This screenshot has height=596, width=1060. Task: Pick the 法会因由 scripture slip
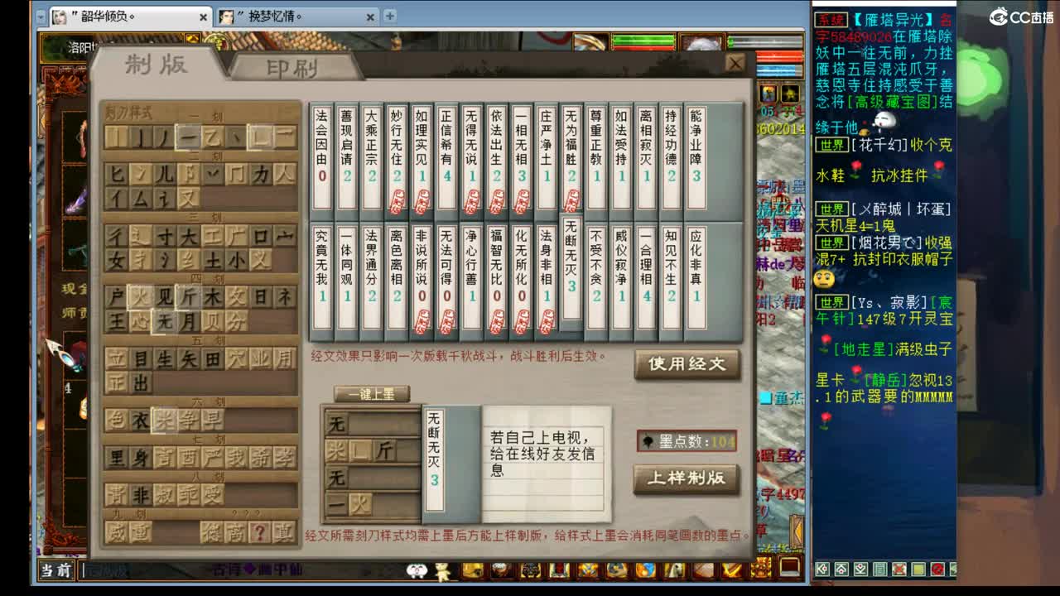(x=322, y=157)
